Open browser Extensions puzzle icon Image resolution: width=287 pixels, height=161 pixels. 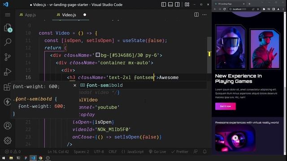point(264,9)
